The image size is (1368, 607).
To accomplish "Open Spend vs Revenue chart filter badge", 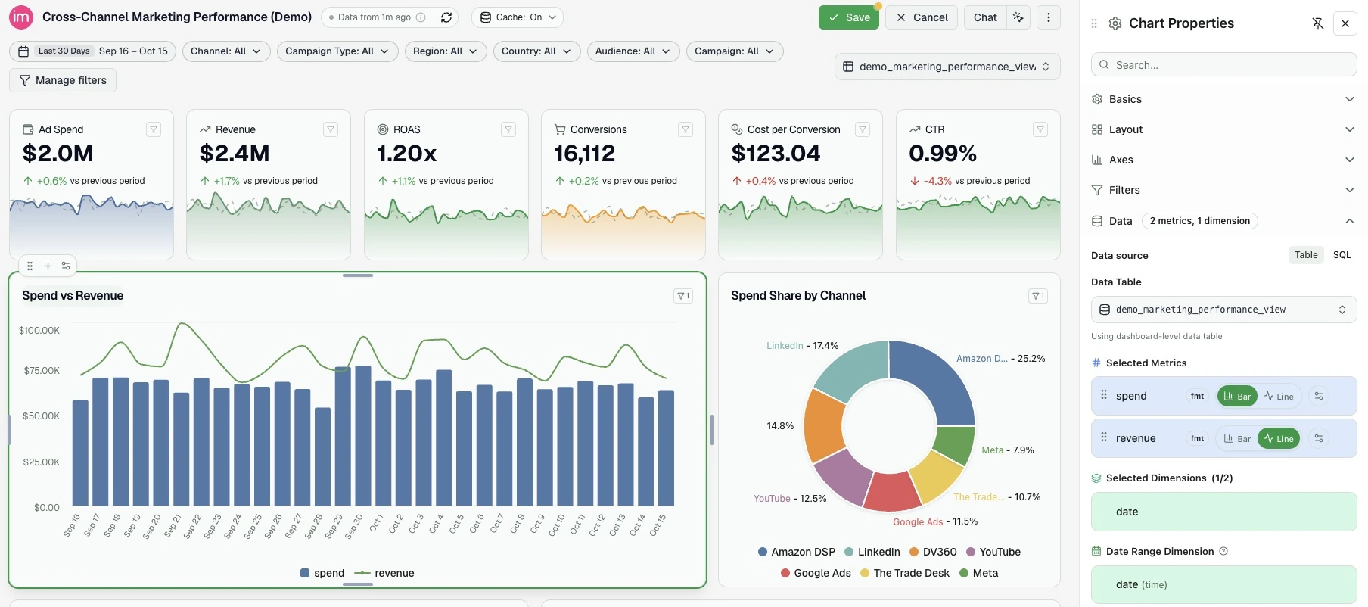I will [x=683, y=296].
